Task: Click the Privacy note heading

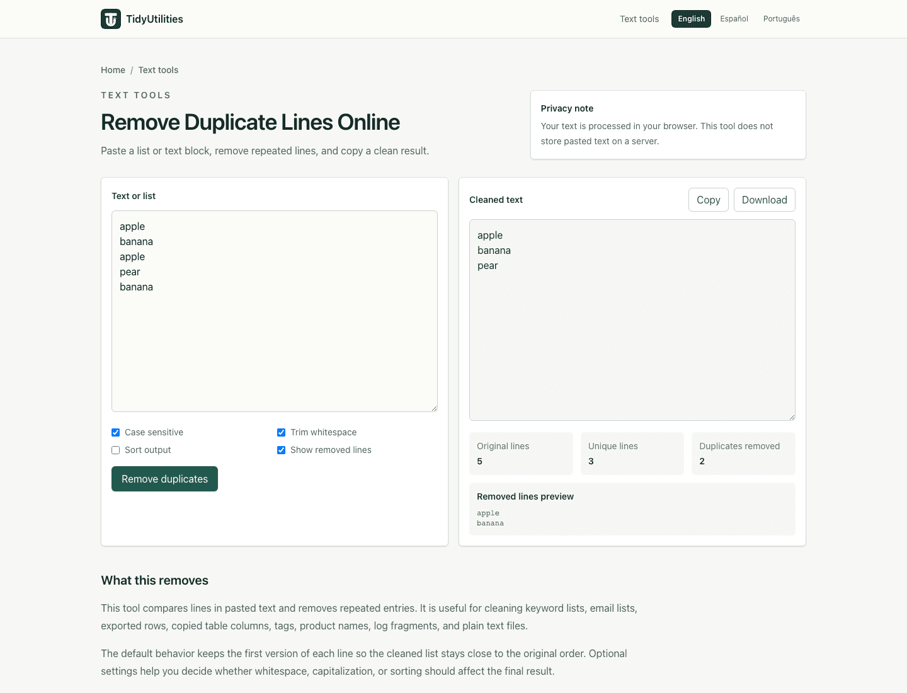Action: click(x=567, y=108)
